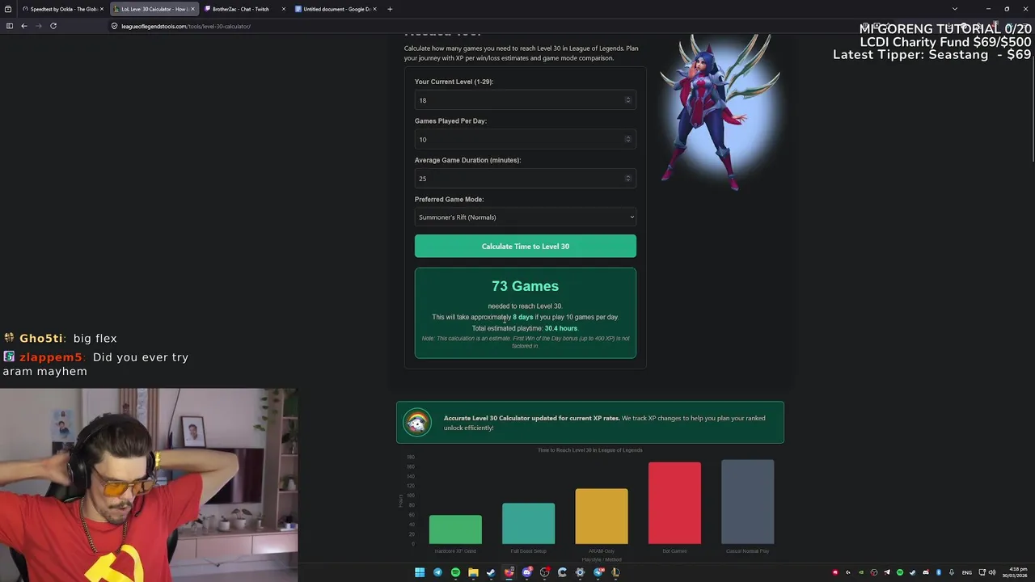The height and width of the screenshot is (582, 1035).
Task: Open the clock and date in the taskbar
Action: pyautogui.click(x=1013, y=572)
